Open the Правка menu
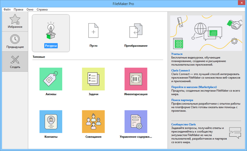Viewport: 247px width, 151px height. [x=19, y=9]
